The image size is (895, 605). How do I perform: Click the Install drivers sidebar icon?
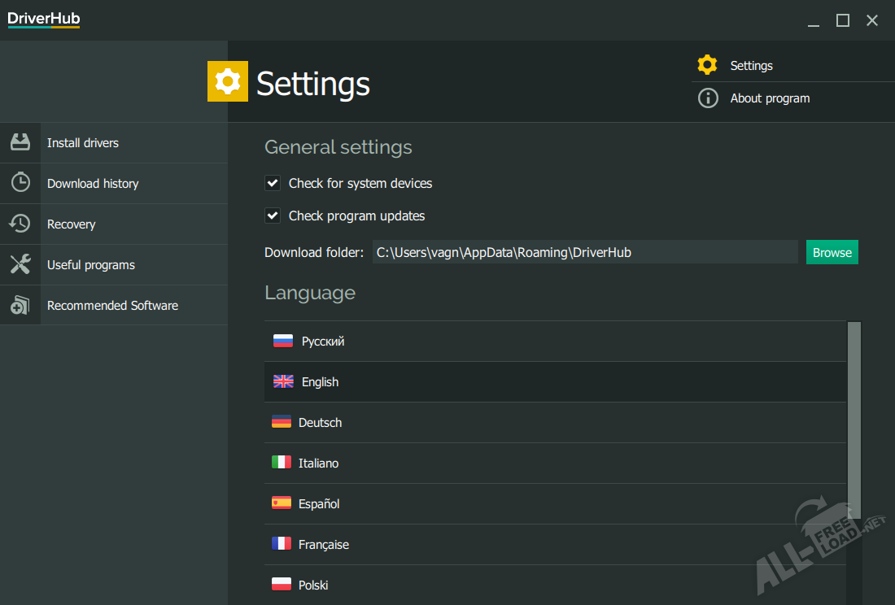[20, 142]
